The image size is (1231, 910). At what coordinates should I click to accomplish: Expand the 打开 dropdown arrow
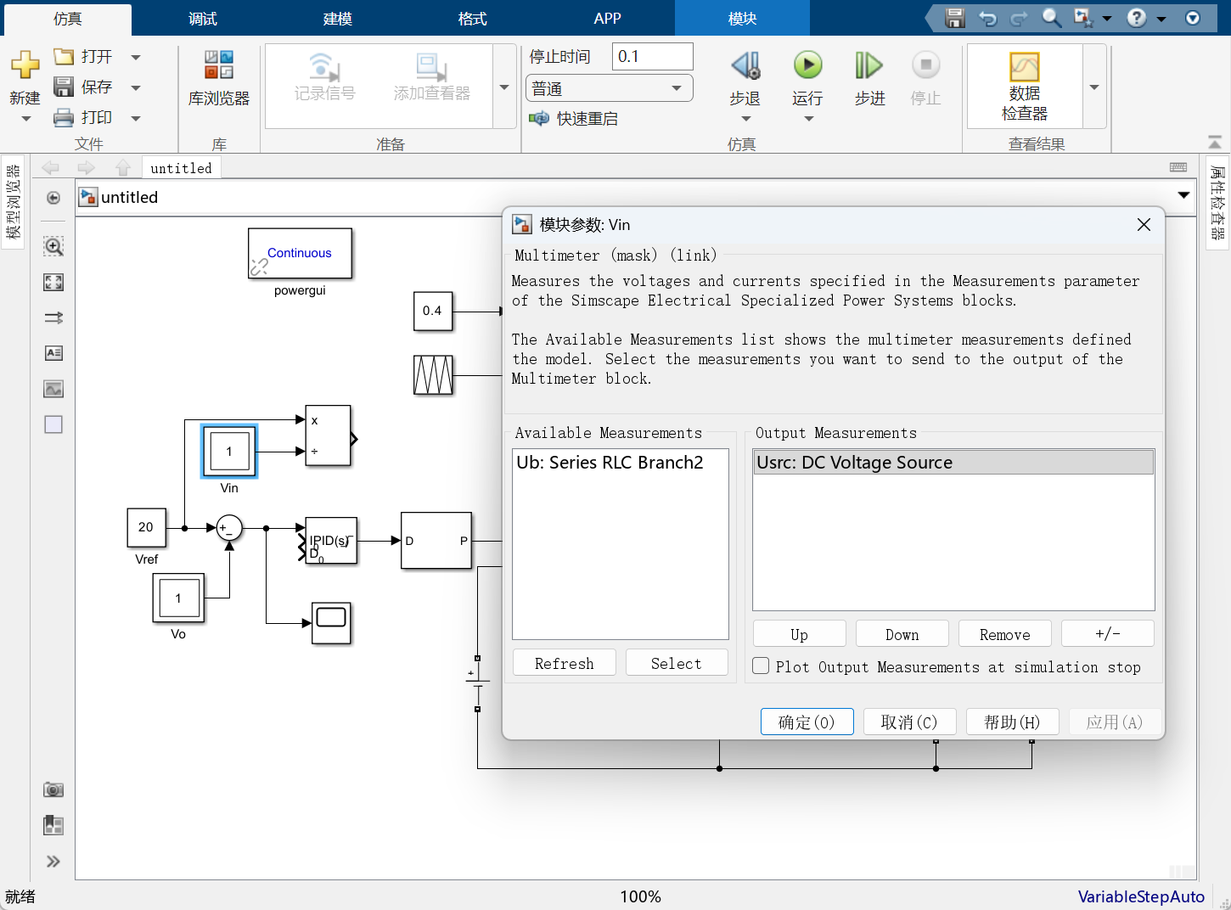click(136, 57)
